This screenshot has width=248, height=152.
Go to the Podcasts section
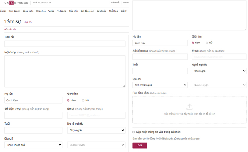pos(62,11)
